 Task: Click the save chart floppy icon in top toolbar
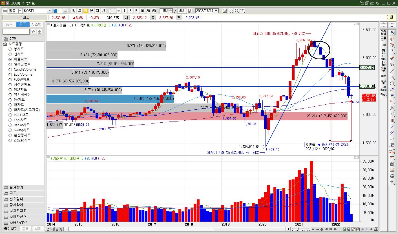(236, 11)
